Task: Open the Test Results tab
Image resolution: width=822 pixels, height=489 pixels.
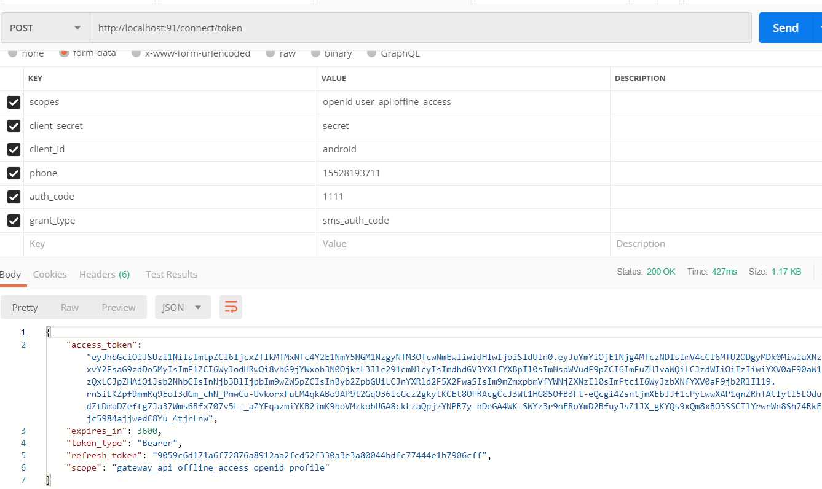Action: pos(172,275)
